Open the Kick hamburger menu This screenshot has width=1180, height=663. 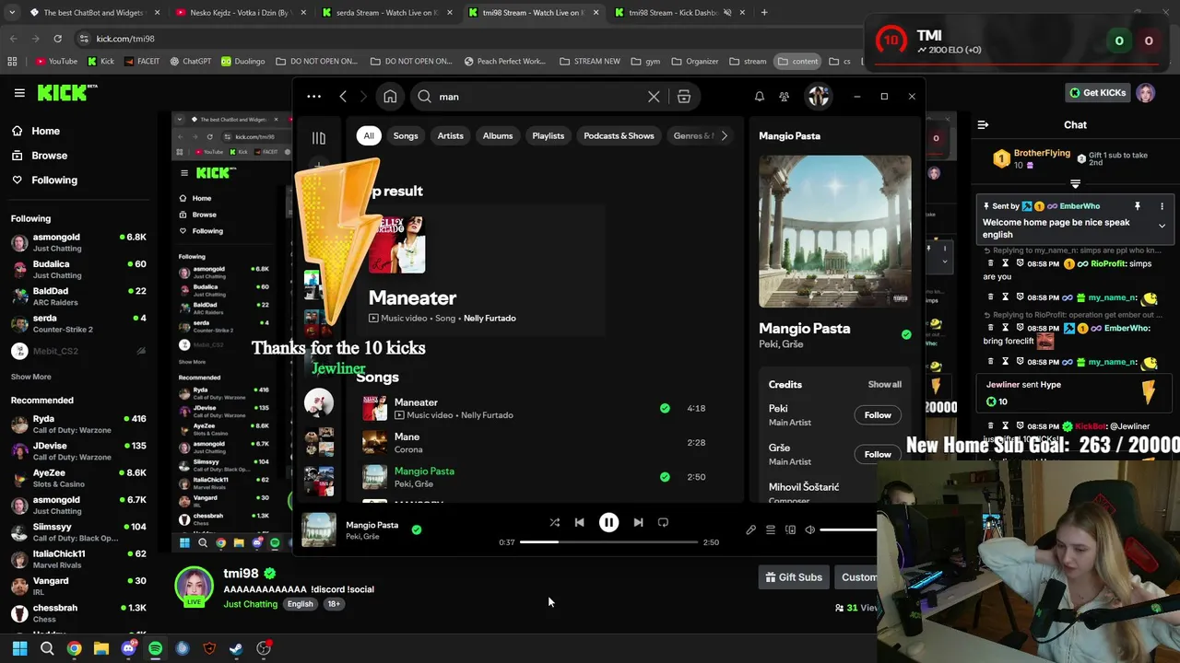(x=19, y=92)
